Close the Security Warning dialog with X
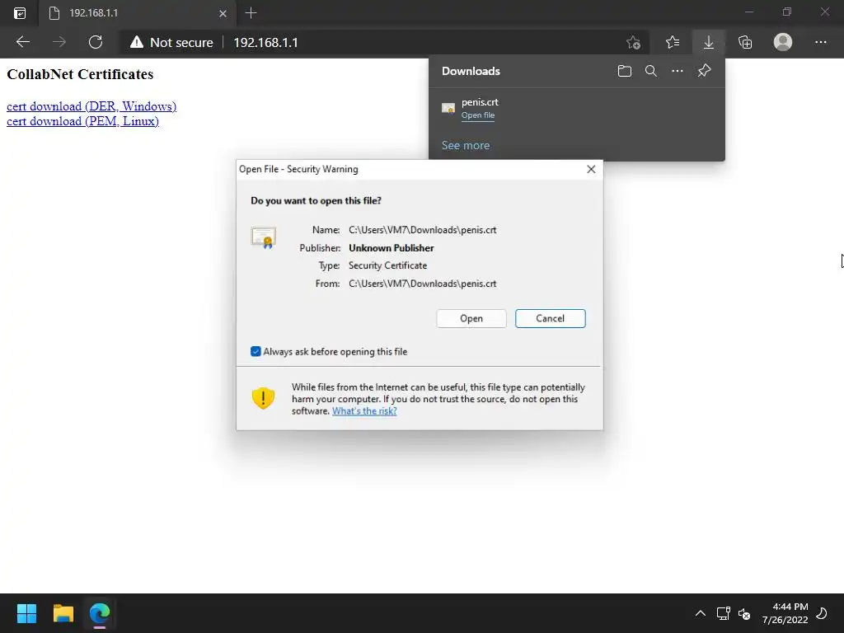 point(591,169)
